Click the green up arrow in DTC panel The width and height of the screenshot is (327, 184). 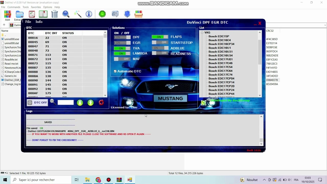91,103
